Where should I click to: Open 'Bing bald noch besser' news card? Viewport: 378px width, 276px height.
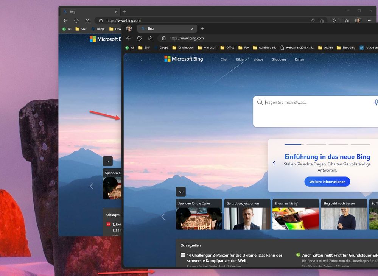344,214
